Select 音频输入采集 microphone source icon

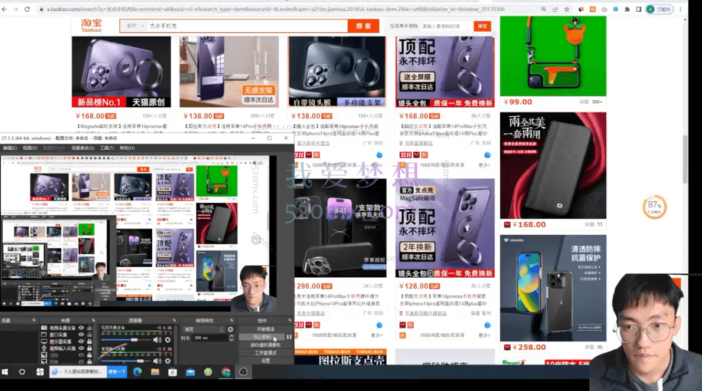[44, 348]
